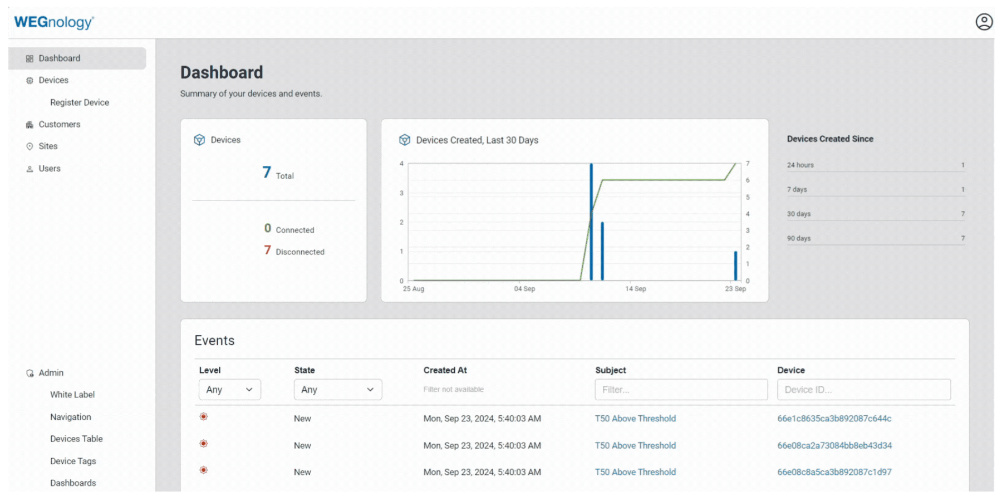
Task: Open Register Device page from sidebar
Action: (80, 102)
